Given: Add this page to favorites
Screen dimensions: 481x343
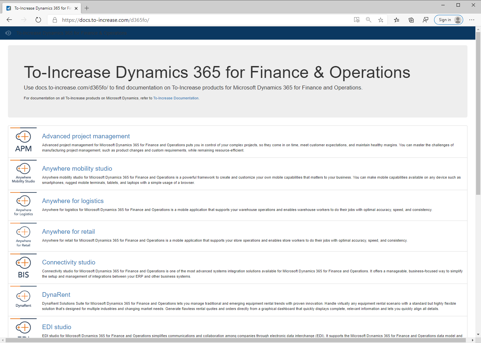Looking at the screenshot, I should point(381,20).
